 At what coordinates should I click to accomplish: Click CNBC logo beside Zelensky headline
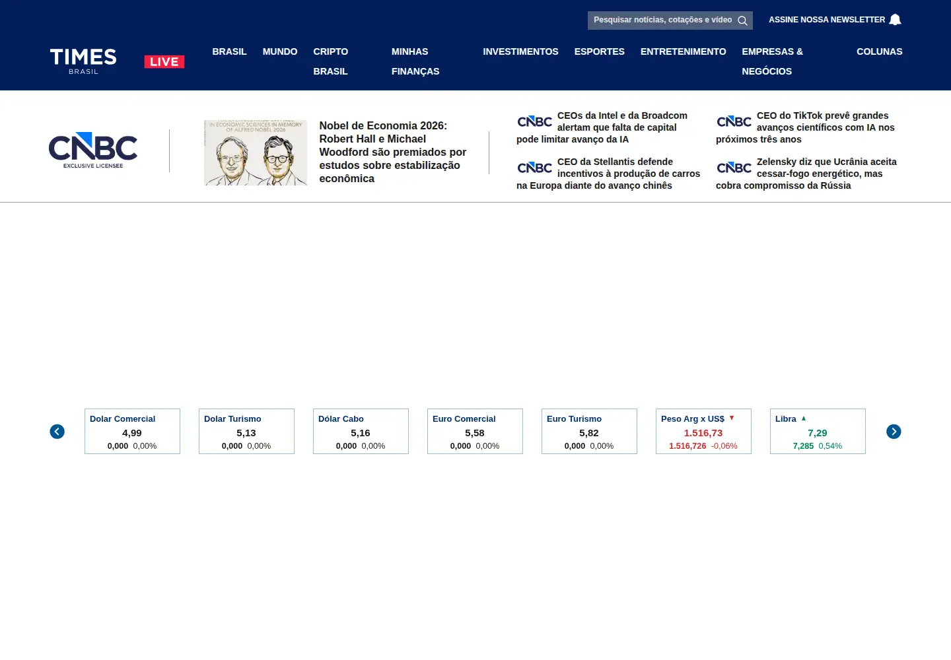pos(734,168)
